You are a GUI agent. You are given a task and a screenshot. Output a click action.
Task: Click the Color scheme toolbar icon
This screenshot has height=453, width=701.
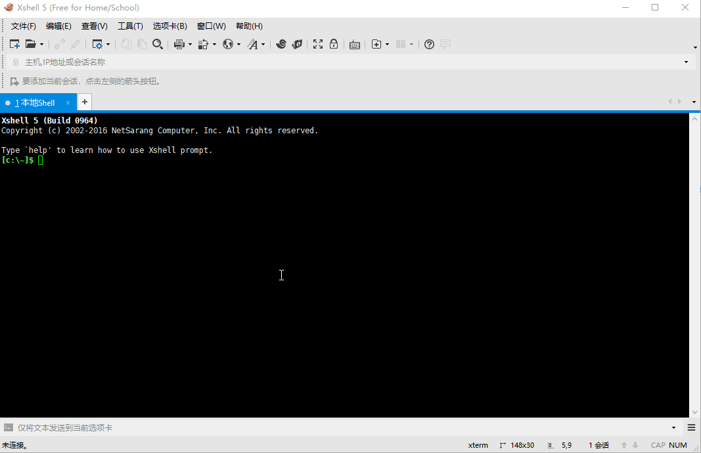click(x=204, y=44)
